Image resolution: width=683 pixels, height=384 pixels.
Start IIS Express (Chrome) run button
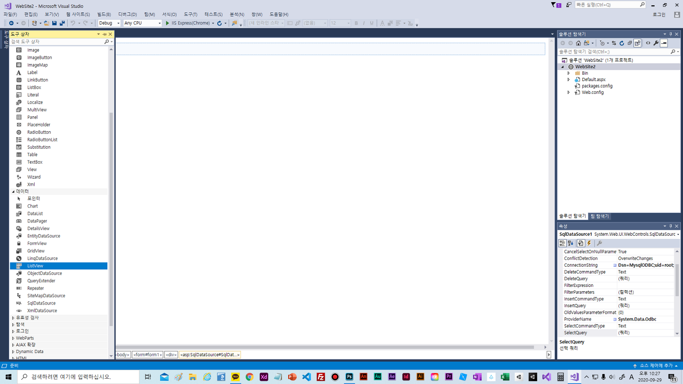pos(188,23)
